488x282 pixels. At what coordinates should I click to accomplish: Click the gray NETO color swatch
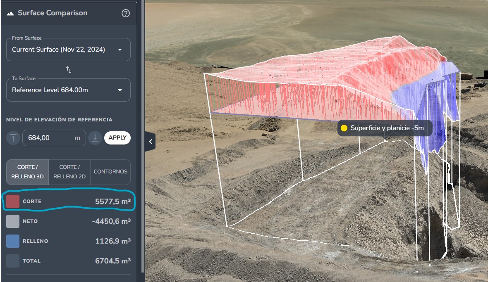tap(13, 221)
